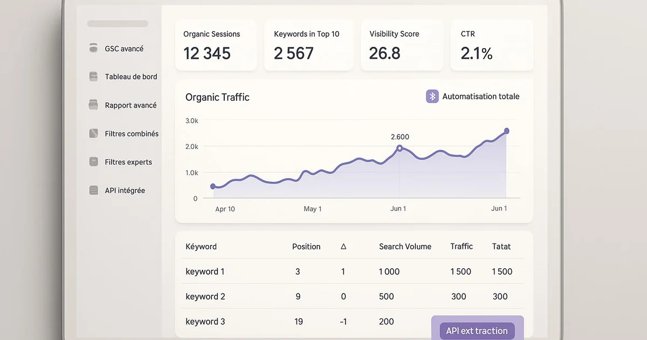Click the icon beside API intégrée

(x=93, y=190)
